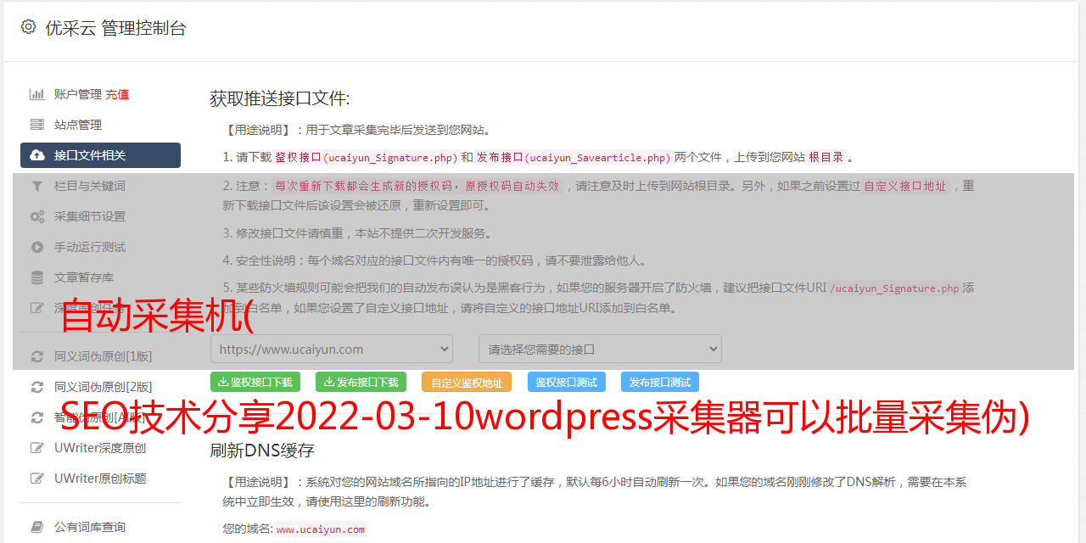Open the site URL dropdown https://www.ucaiyun.com
Viewport: 1086px width, 543px height.
(332, 349)
